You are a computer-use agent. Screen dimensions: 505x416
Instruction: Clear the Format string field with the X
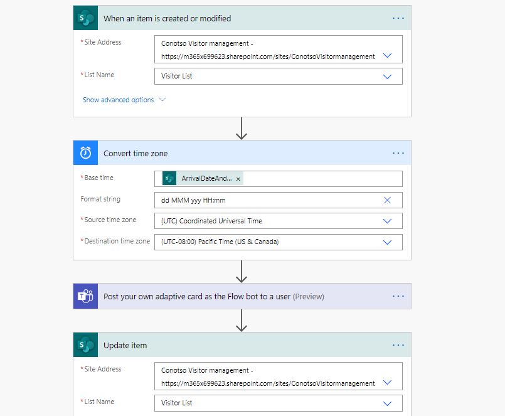coord(387,200)
